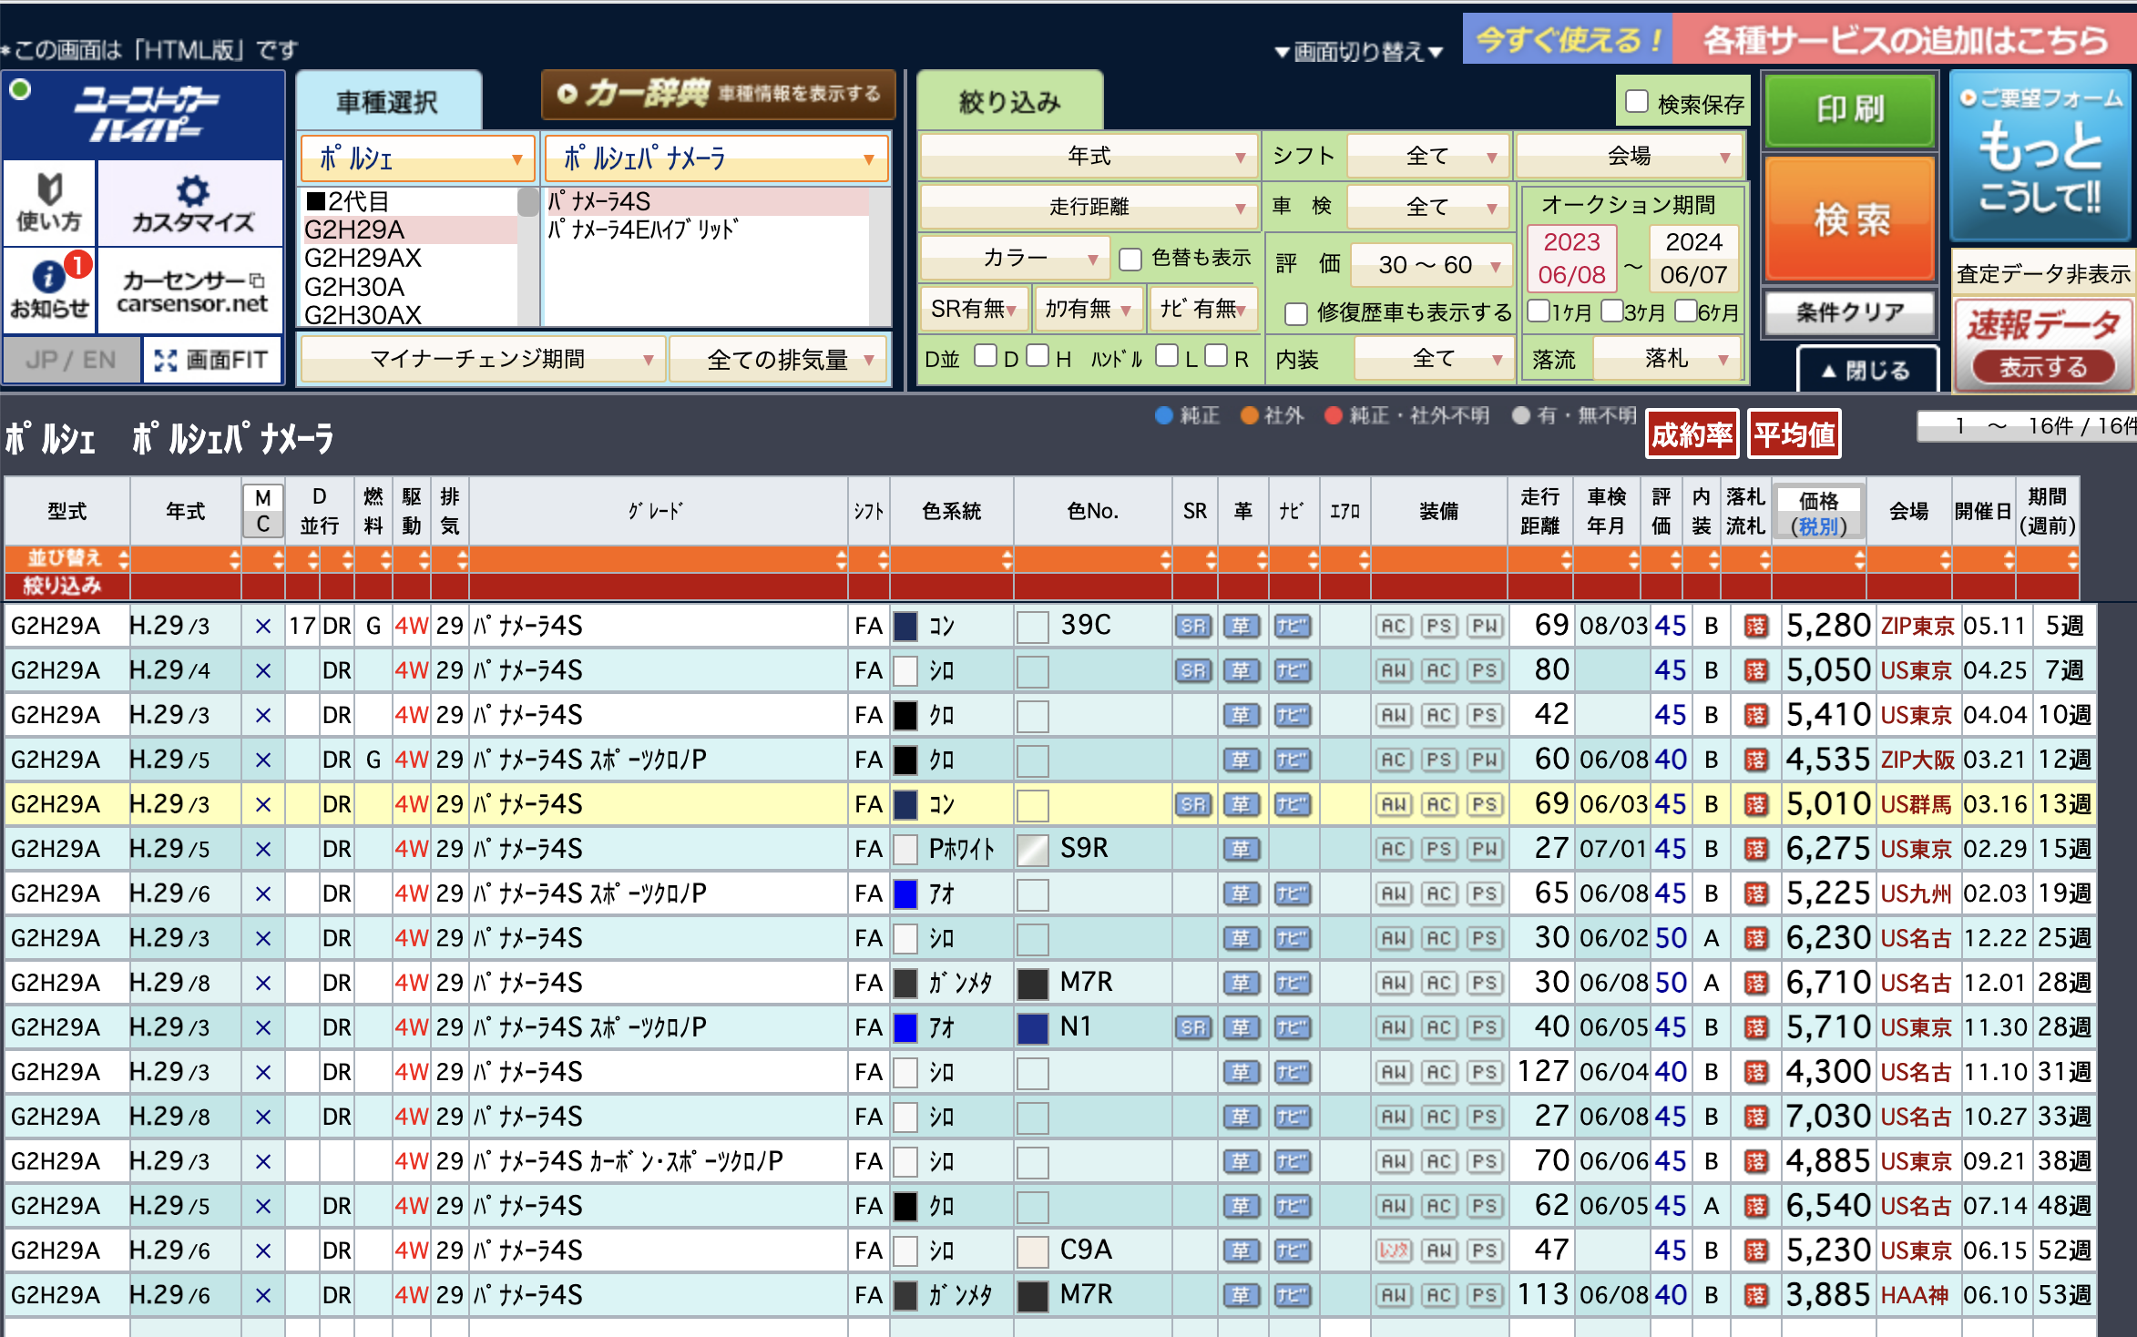Viewport: 2137px width, 1337px height.
Task: Open the カラー dropdown
Action: pos(1015,259)
